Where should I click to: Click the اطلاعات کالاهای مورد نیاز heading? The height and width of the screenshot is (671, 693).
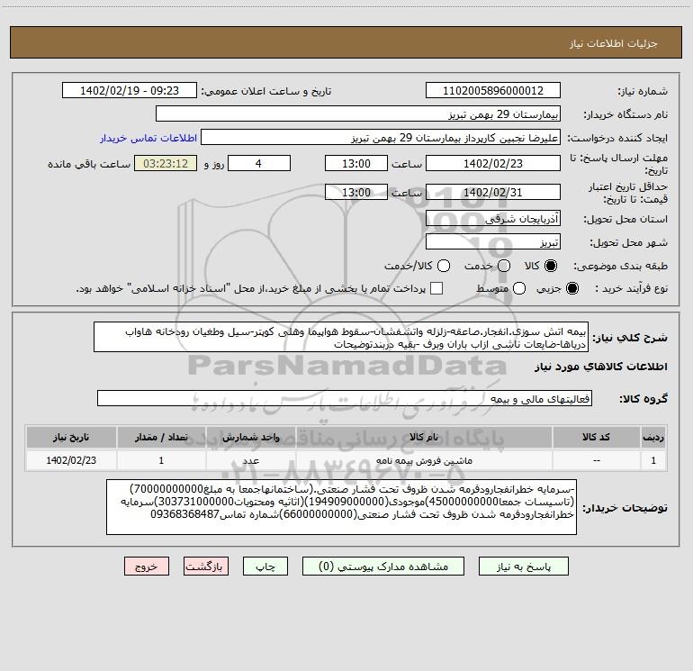(x=601, y=367)
